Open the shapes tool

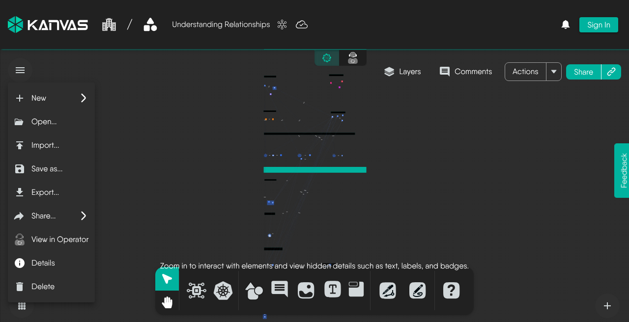tap(254, 291)
